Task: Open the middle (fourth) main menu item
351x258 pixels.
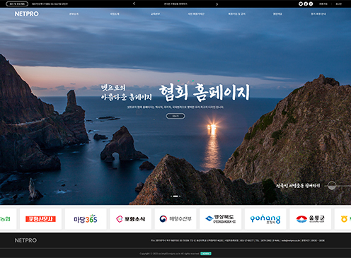Action: point(196,14)
